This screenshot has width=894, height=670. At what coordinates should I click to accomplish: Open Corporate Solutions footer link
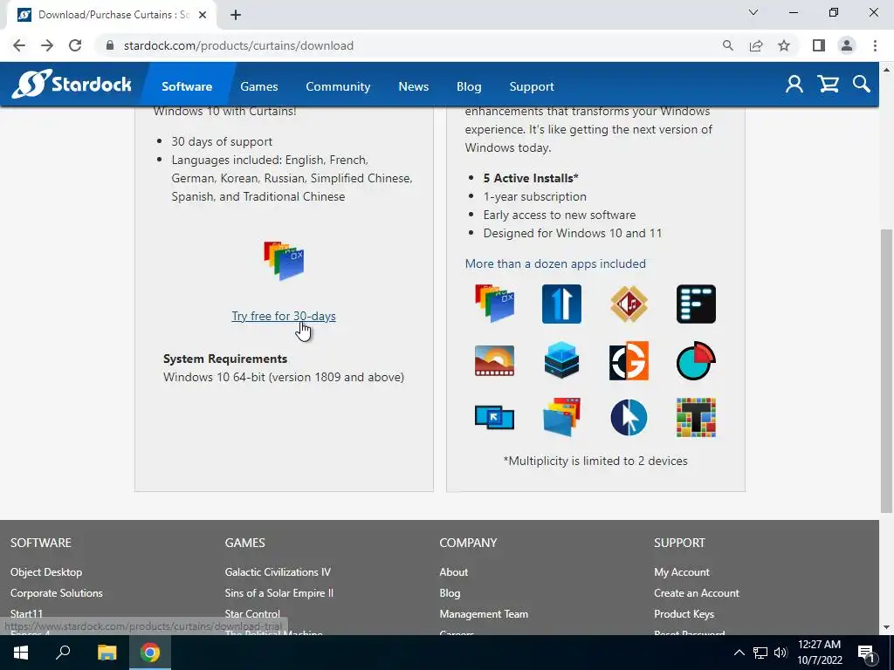point(57,593)
